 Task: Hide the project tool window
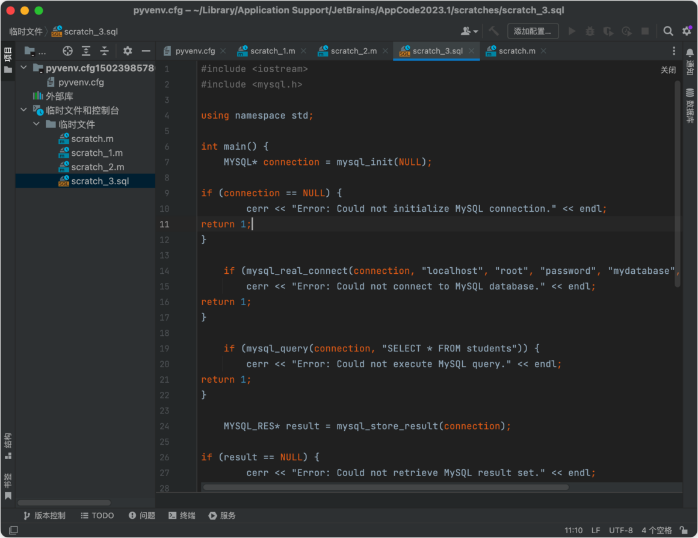tap(146, 51)
